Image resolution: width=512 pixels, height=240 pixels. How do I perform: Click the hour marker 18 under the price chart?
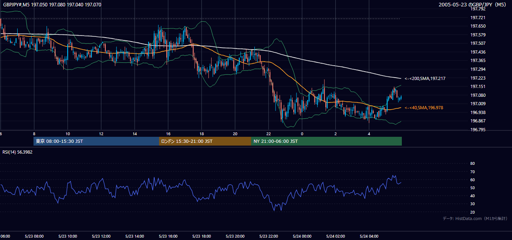click(202, 134)
